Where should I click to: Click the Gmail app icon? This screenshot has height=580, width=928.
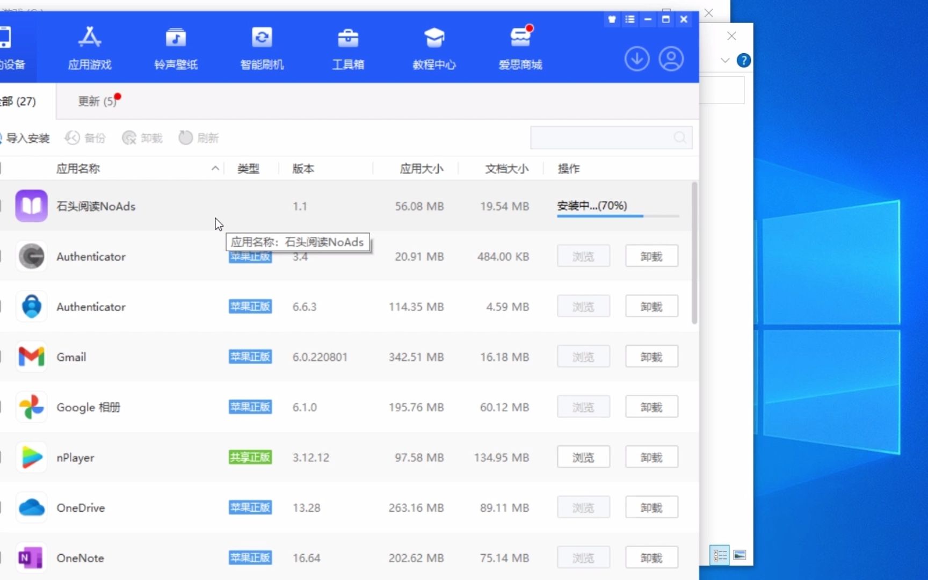pos(31,357)
